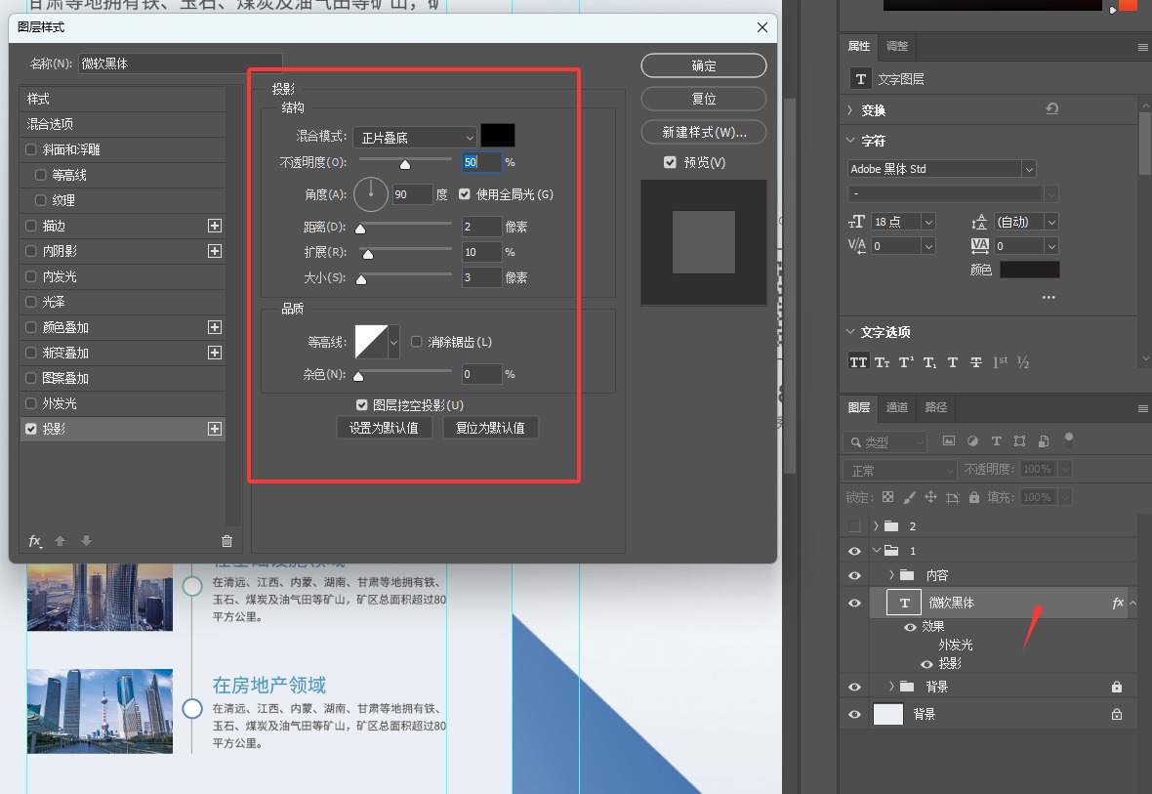Add another 内阴影 effect with plus icon
Image resolution: width=1152 pixels, height=794 pixels.
[215, 251]
